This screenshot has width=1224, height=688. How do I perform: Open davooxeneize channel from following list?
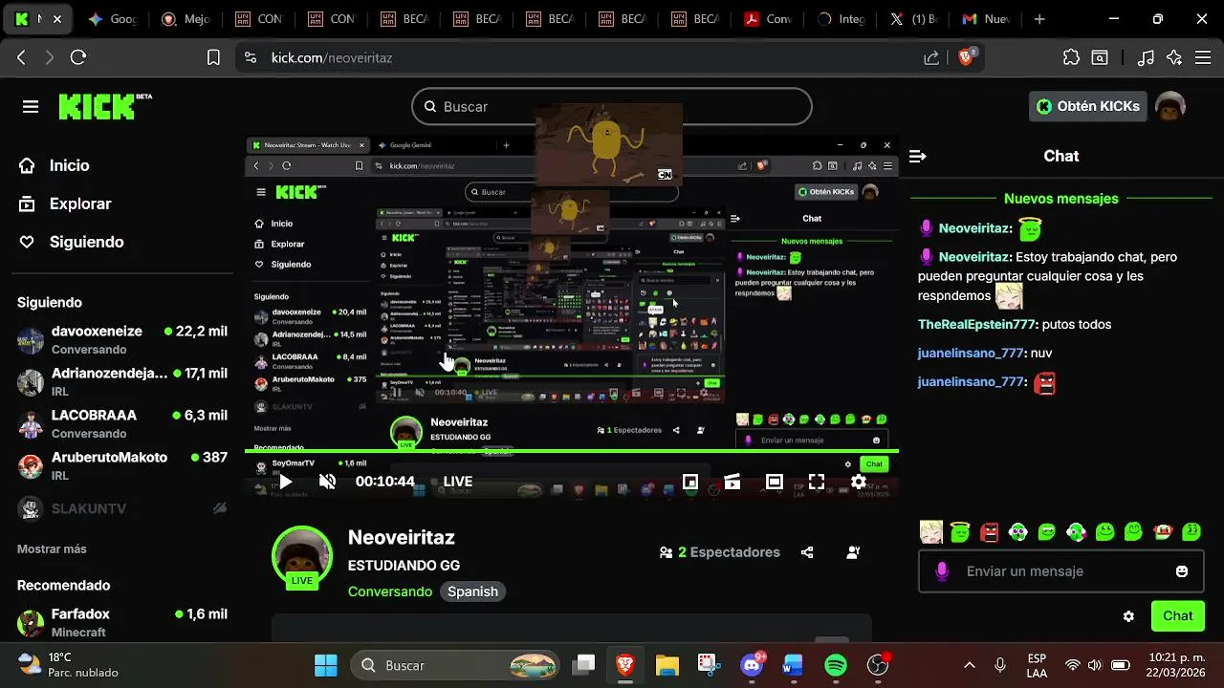(x=122, y=340)
